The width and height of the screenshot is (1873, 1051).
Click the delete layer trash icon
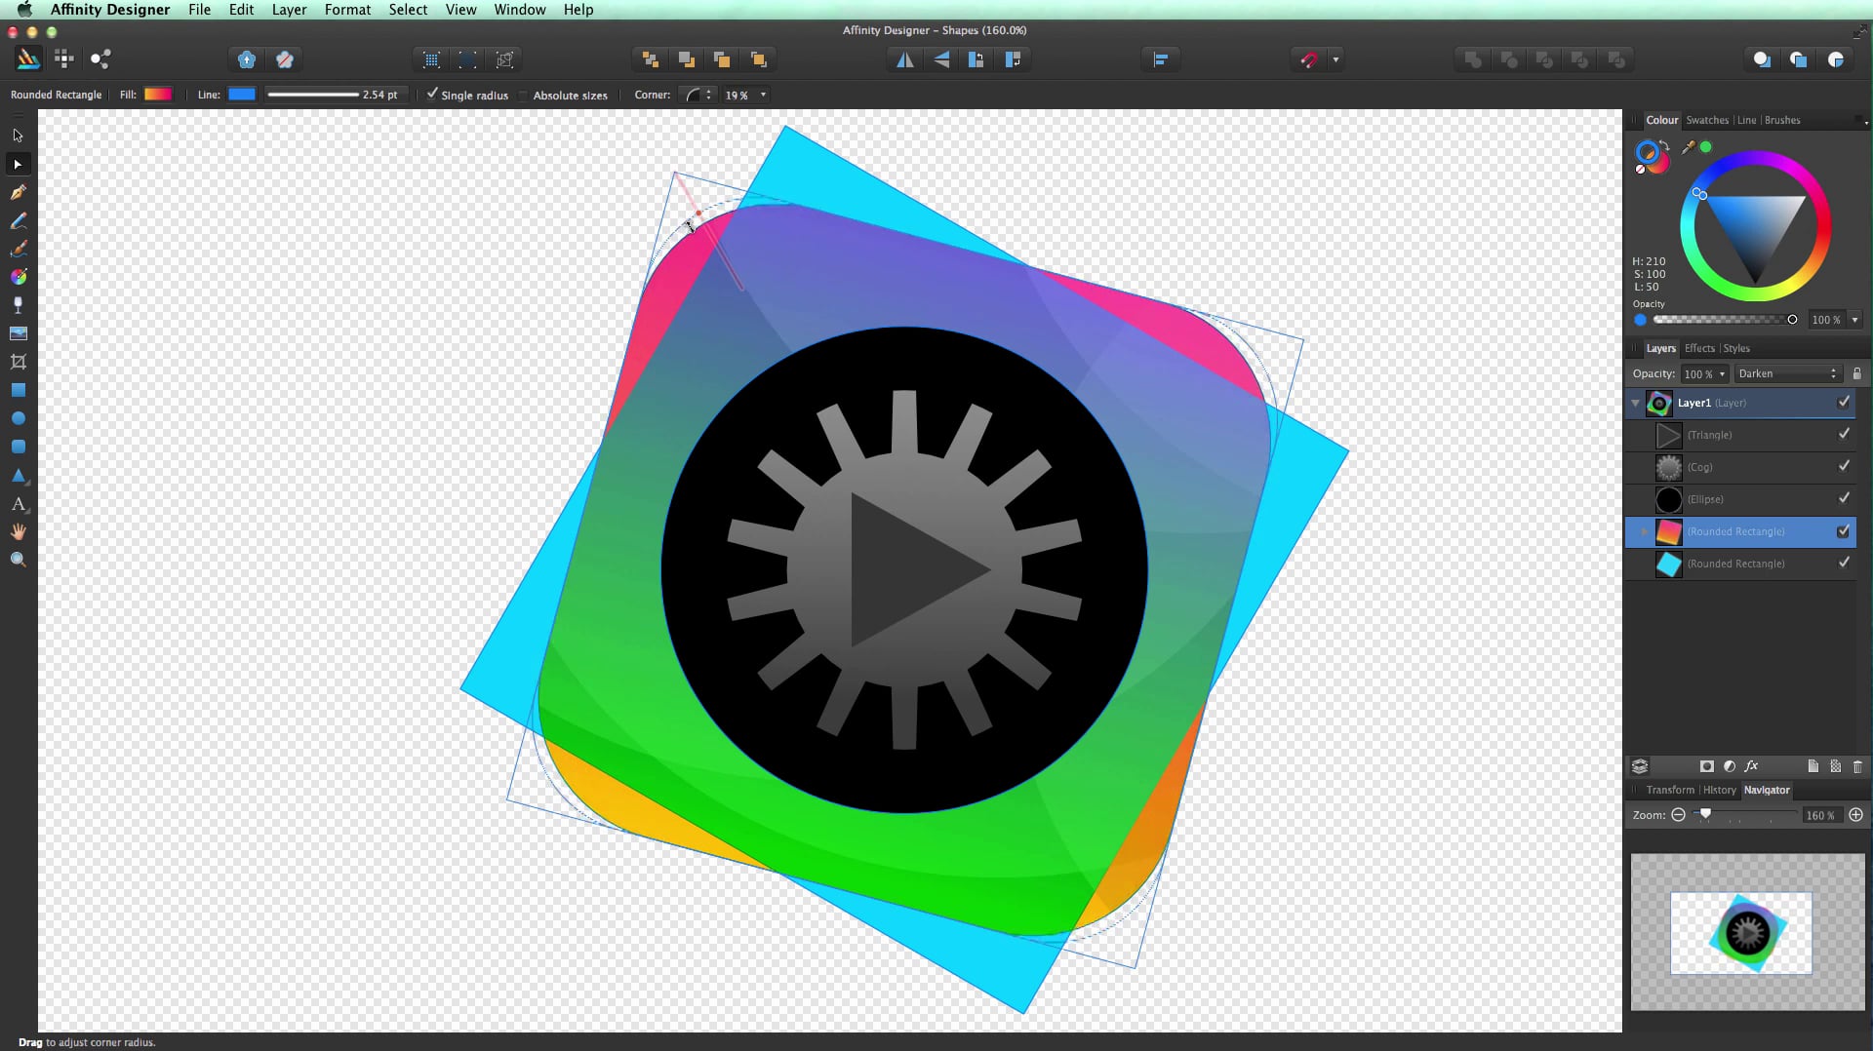pyautogui.click(x=1857, y=767)
